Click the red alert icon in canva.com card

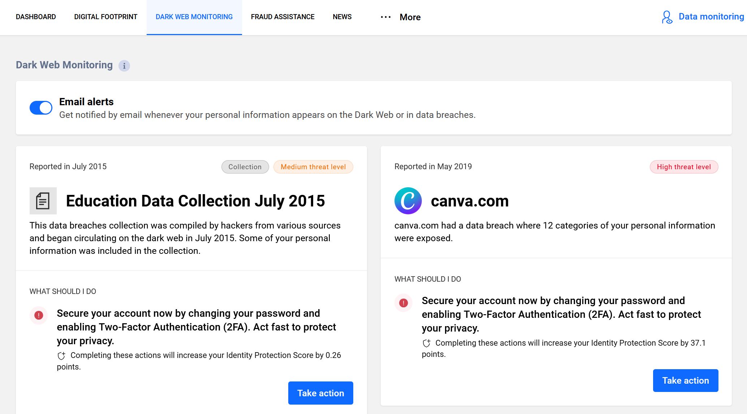[403, 303]
